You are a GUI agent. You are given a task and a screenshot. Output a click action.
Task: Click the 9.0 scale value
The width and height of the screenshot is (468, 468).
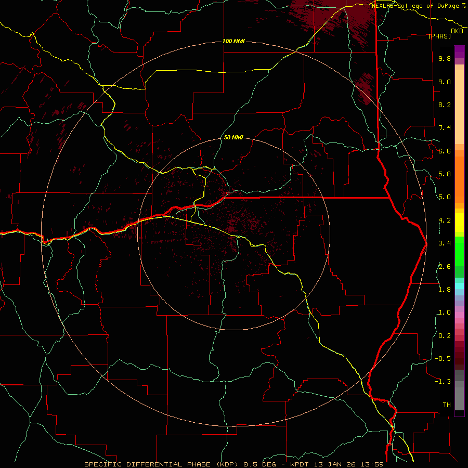445,82
